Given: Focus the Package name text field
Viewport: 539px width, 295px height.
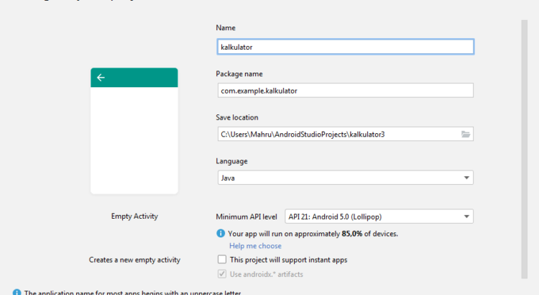Looking at the screenshot, I should 344,91.
